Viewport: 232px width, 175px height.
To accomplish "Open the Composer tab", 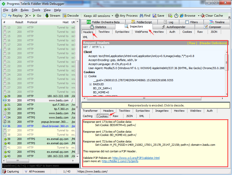I will (x=213, y=27).
